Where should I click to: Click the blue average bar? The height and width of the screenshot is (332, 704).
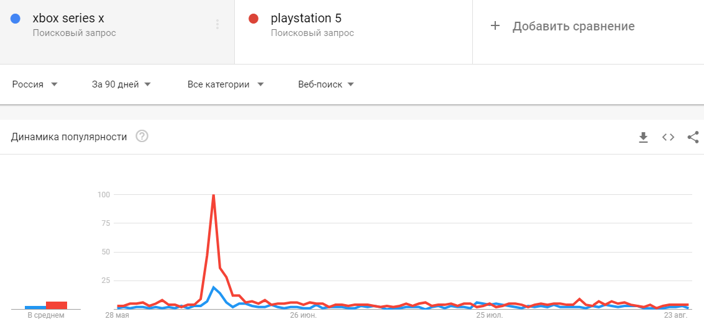click(x=35, y=307)
